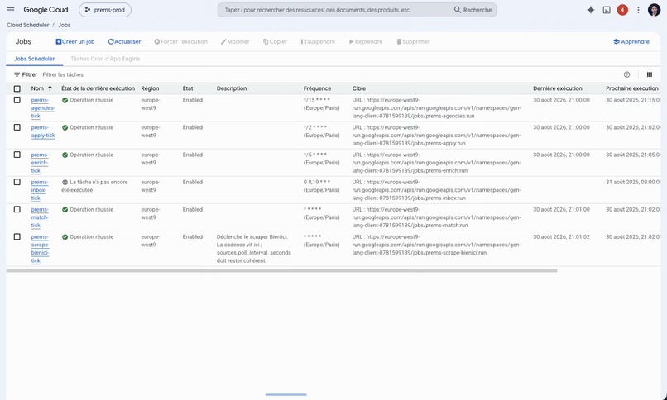
Task: Click the Google Cloud logo
Action: 46,10
